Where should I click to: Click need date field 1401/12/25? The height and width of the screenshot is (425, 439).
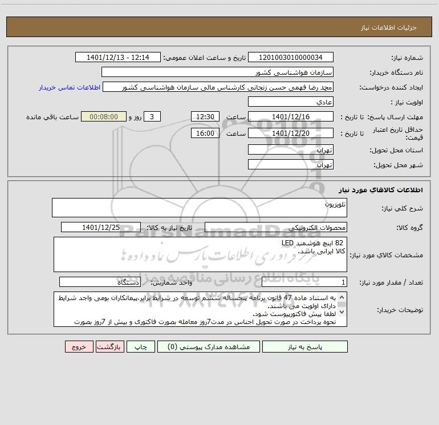click(101, 227)
